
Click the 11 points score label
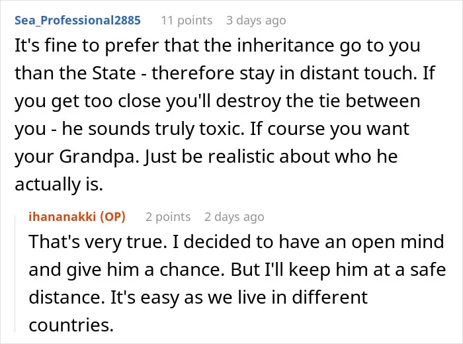pos(187,21)
